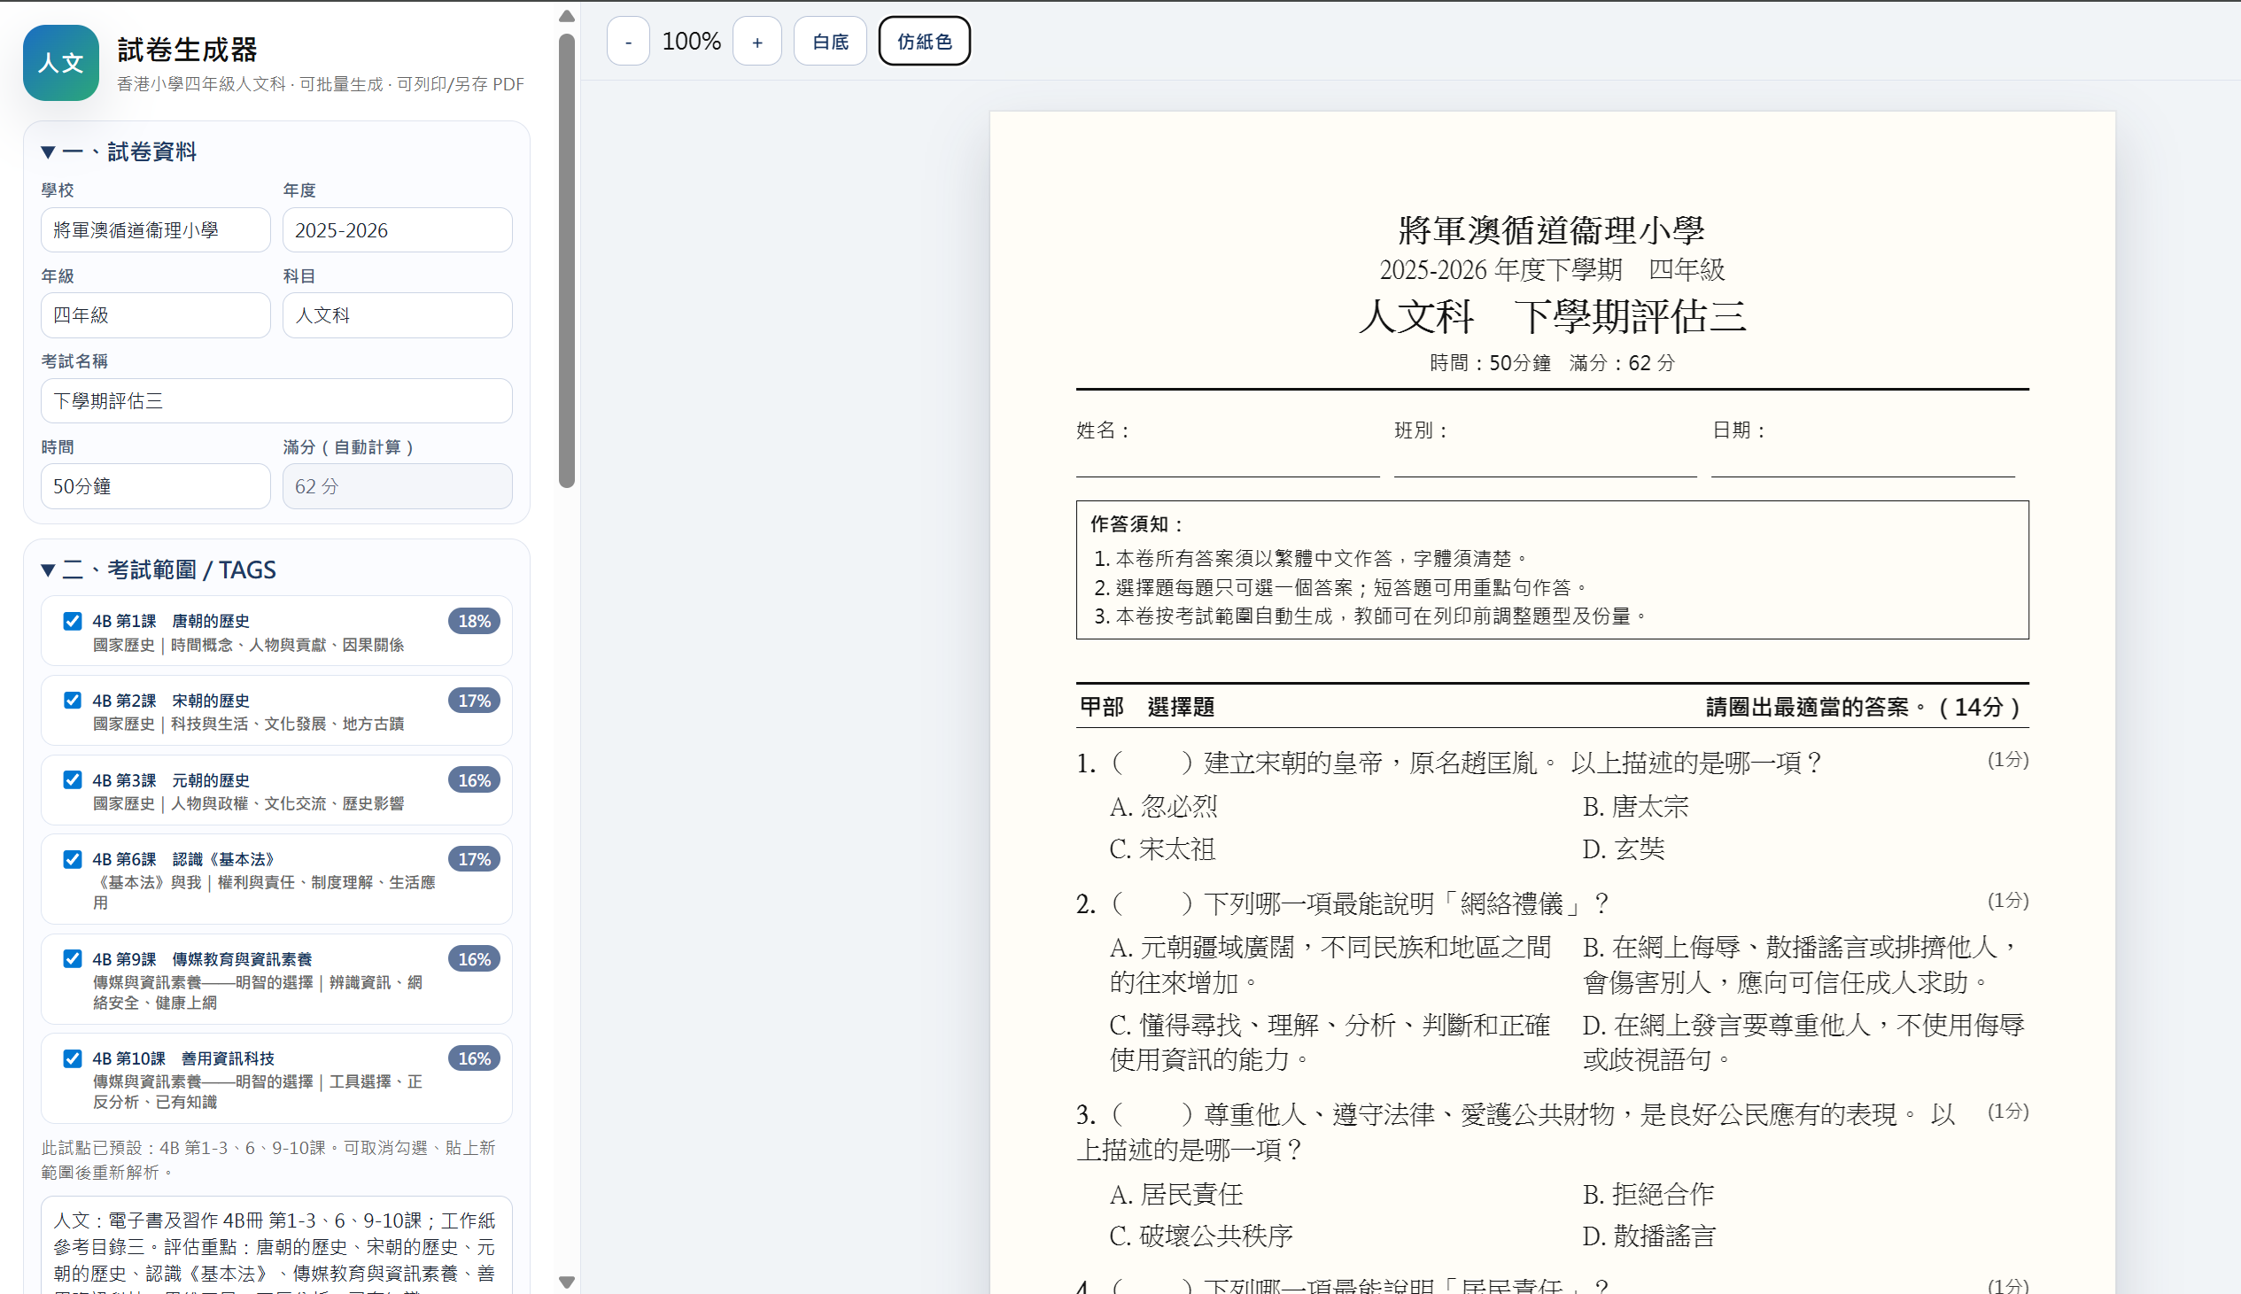The height and width of the screenshot is (1294, 2241).
Task: Click option D. 玄奘 in question 1
Action: tap(1624, 849)
